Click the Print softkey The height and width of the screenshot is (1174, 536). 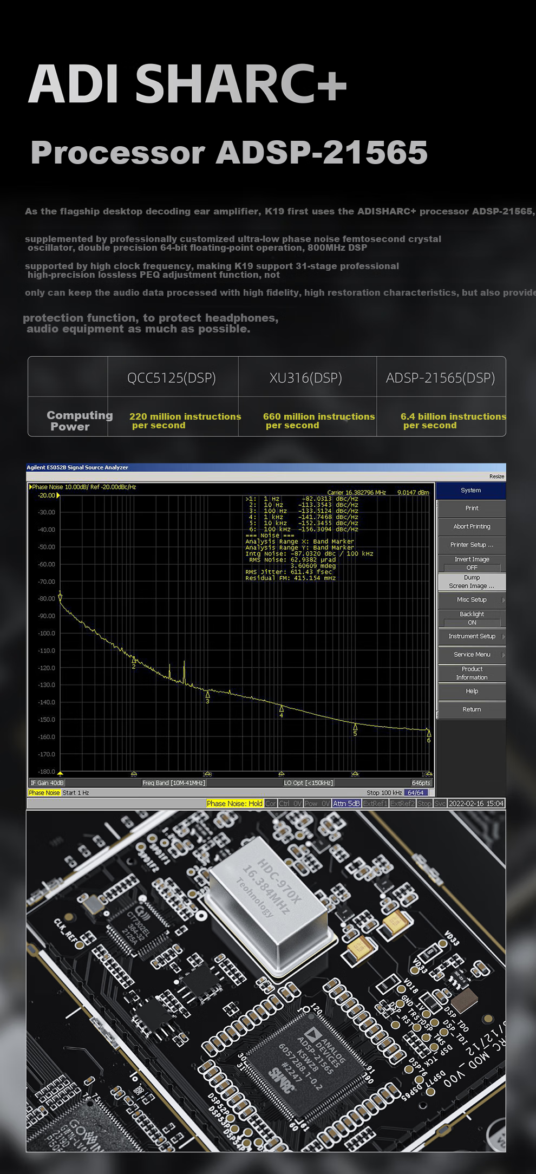pyautogui.click(x=472, y=508)
